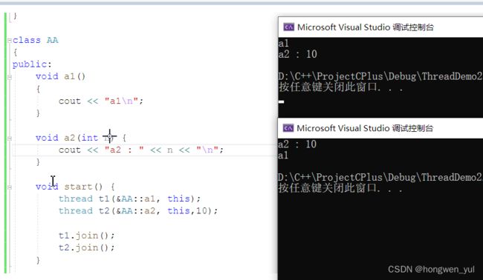This screenshot has width=483, height=280.
Task: Click the 'void a1()' method signature
Action: [60, 76]
